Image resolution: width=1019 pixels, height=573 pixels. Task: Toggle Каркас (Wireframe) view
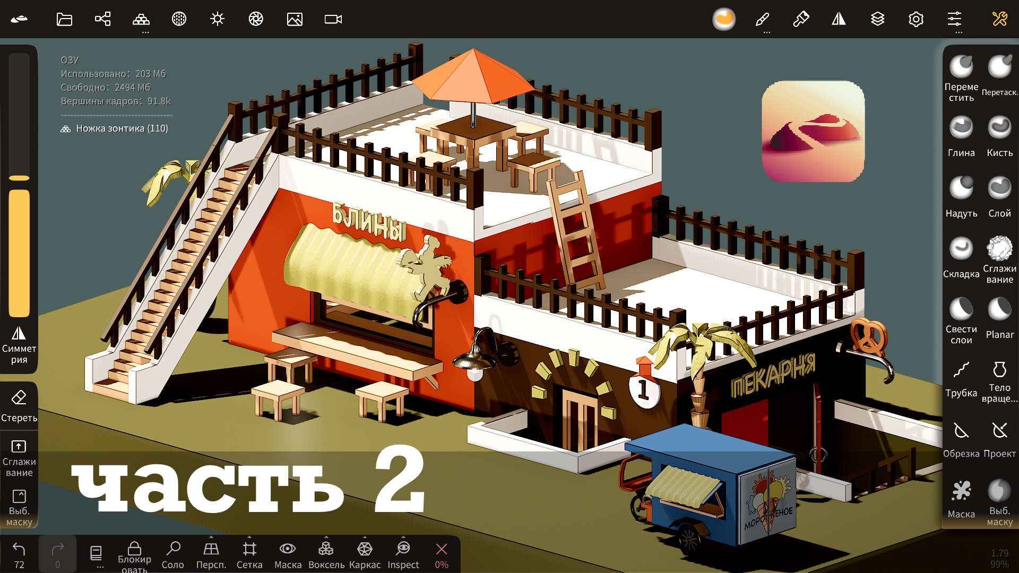[365, 555]
